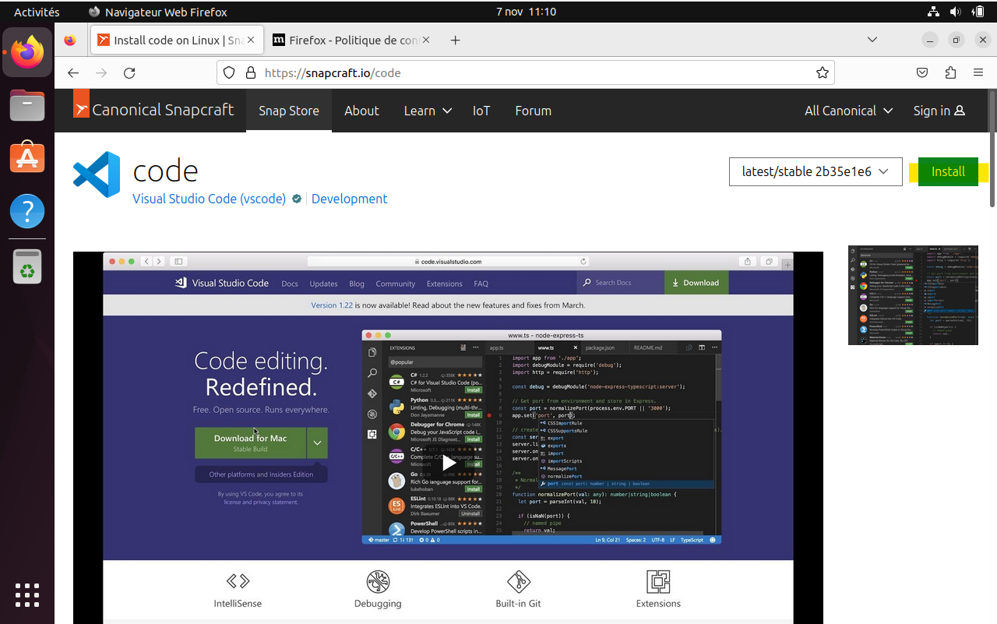Viewport: 997px width, 624px height.
Task: Open the All Canonical dropdown
Action: [848, 111]
